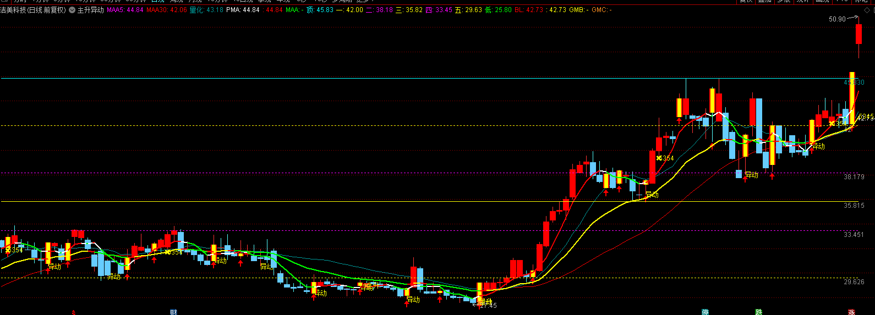Open the indicator dropdown beside 主升异动
The width and height of the screenshot is (875, 315).
tap(72, 10)
